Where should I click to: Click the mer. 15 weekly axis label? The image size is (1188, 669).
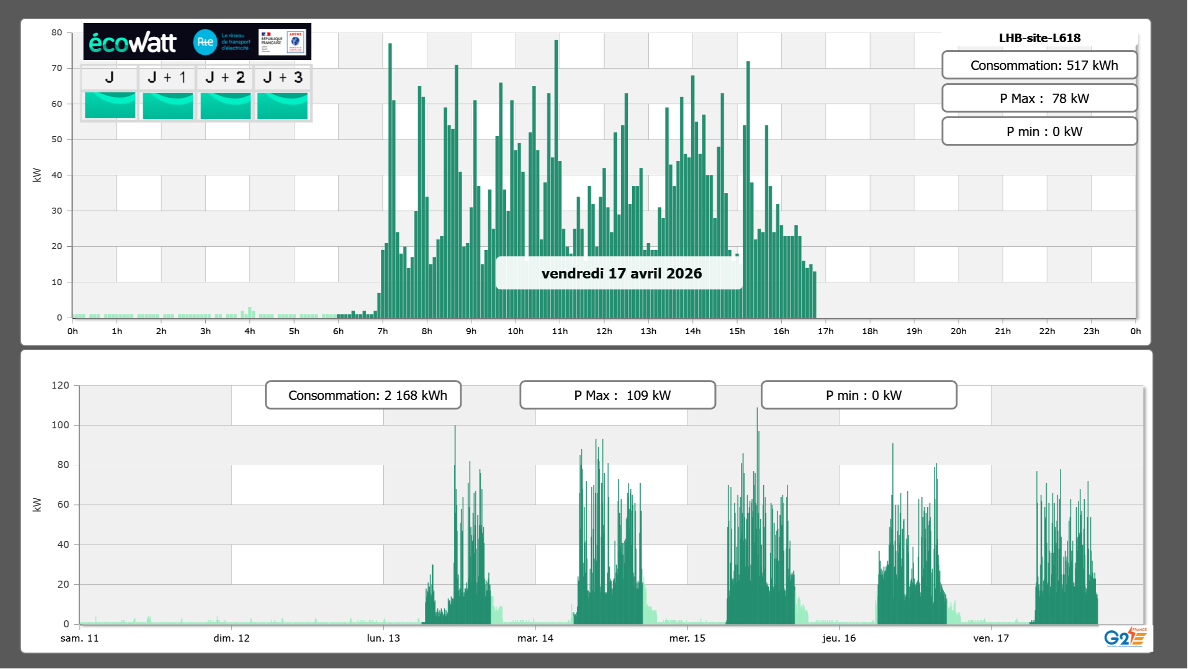pos(687,638)
